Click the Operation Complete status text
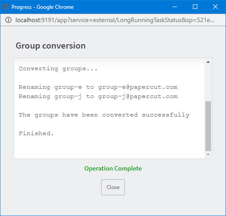Image resolution: width=226 pixels, height=216 pixels. [113, 168]
